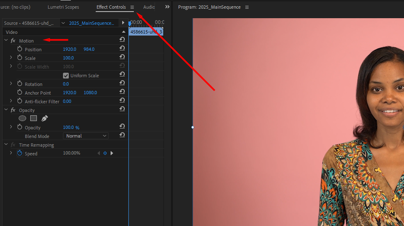
Task: Click the 2025_MainSequence sequence link
Action: pyautogui.click(x=92, y=23)
